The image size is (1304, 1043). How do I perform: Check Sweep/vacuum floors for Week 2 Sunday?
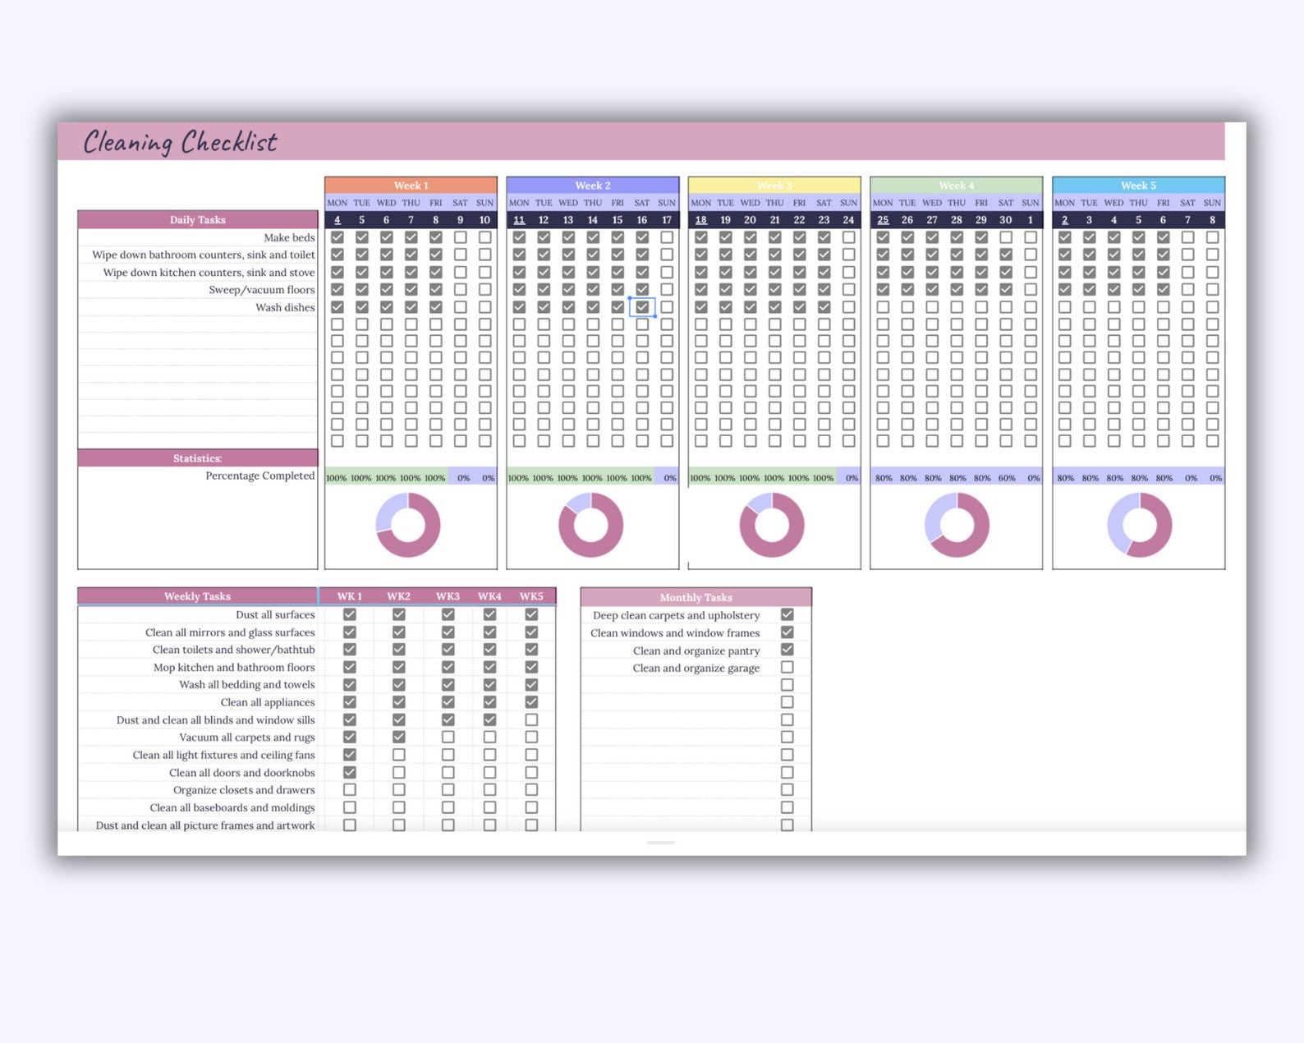point(667,290)
